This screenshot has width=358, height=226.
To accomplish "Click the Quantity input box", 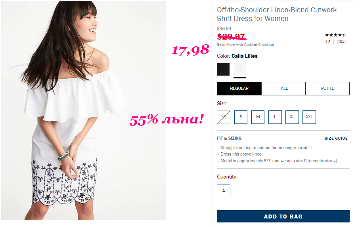I will click(x=224, y=190).
